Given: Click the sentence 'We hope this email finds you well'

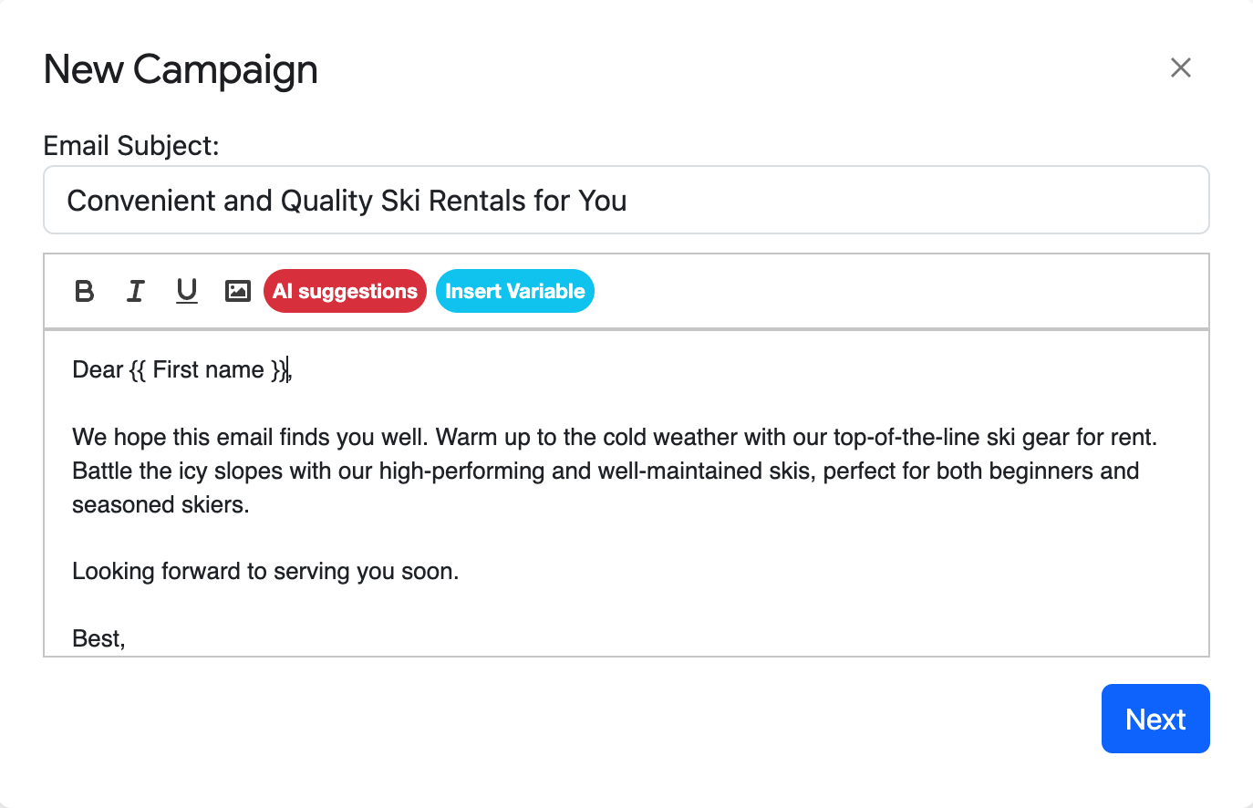Looking at the screenshot, I should (251, 437).
